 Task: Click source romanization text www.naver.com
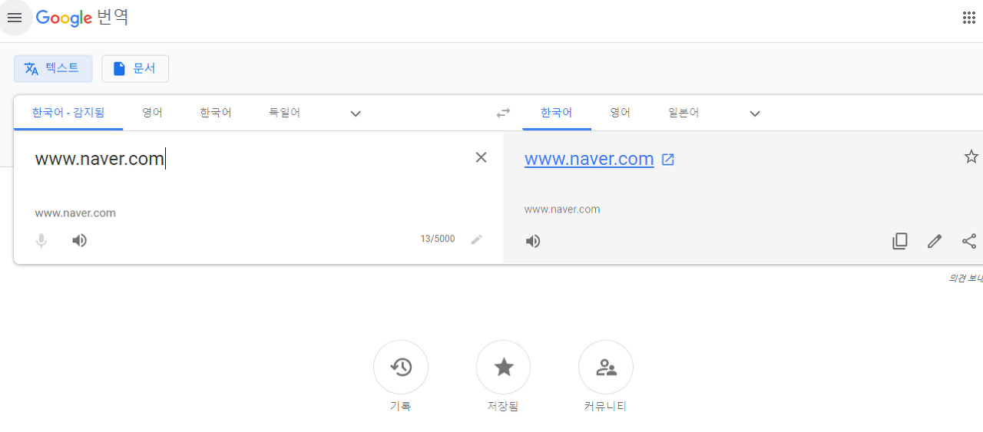click(x=75, y=213)
